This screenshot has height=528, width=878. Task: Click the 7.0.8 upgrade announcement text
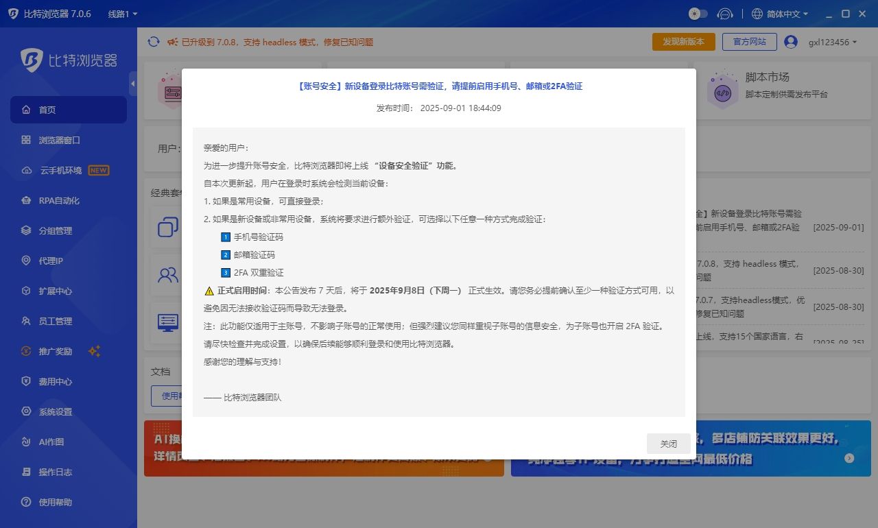pos(277,42)
